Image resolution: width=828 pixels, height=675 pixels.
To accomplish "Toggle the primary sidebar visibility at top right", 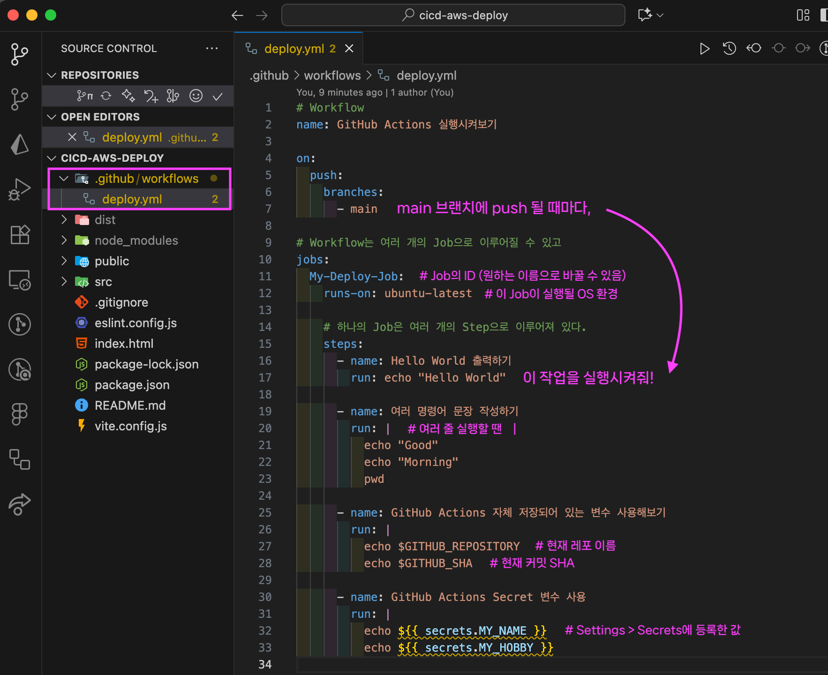I will (x=823, y=15).
